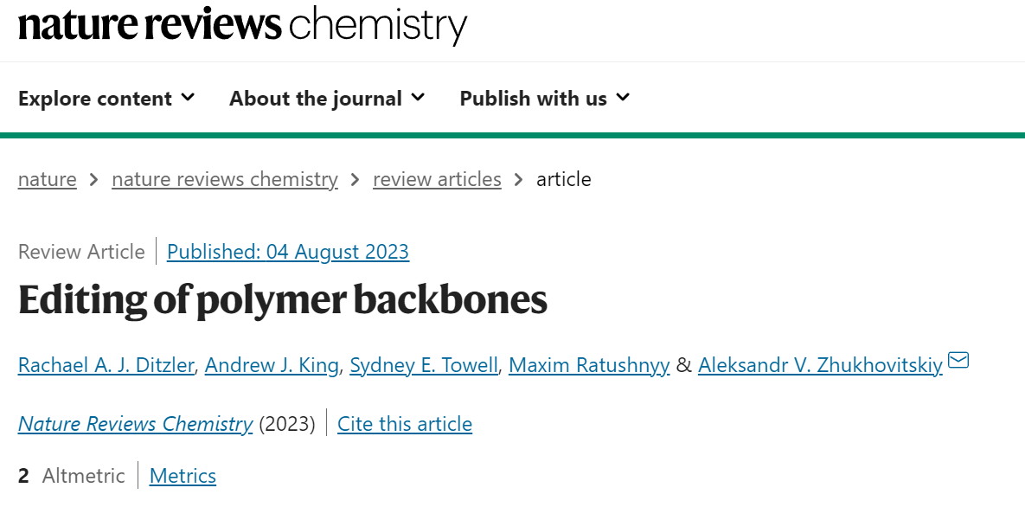Expand the About the journal chevron
The height and width of the screenshot is (507, 1025).
pos(418,98)
